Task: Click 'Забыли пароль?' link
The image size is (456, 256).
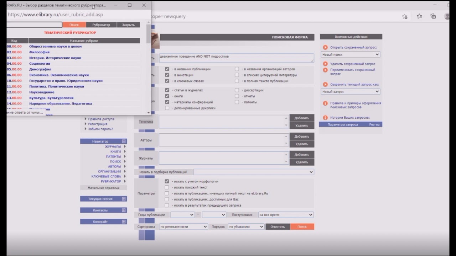Action: 100,129
